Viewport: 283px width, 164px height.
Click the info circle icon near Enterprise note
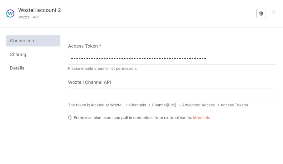click(70, 118)
